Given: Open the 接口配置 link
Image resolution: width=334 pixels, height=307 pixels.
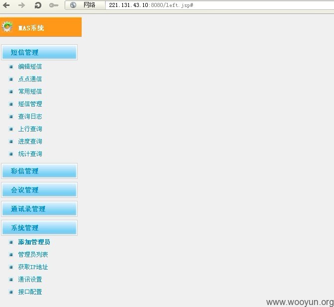Looking at the screenshot, I should click(x=30, y=292).
